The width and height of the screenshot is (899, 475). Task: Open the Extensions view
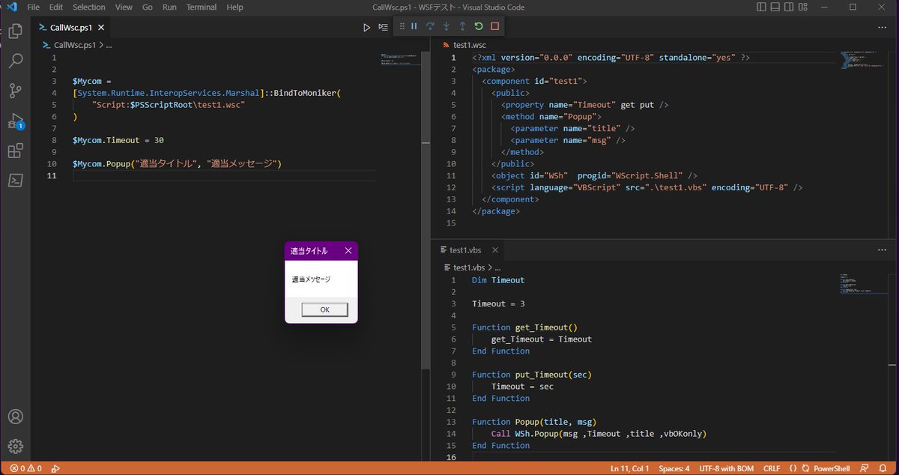[15, 151]
